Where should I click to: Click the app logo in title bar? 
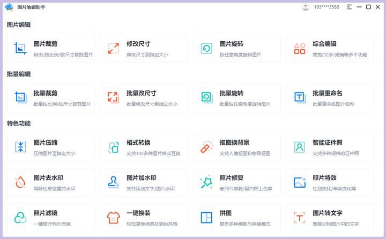point(9,7)
